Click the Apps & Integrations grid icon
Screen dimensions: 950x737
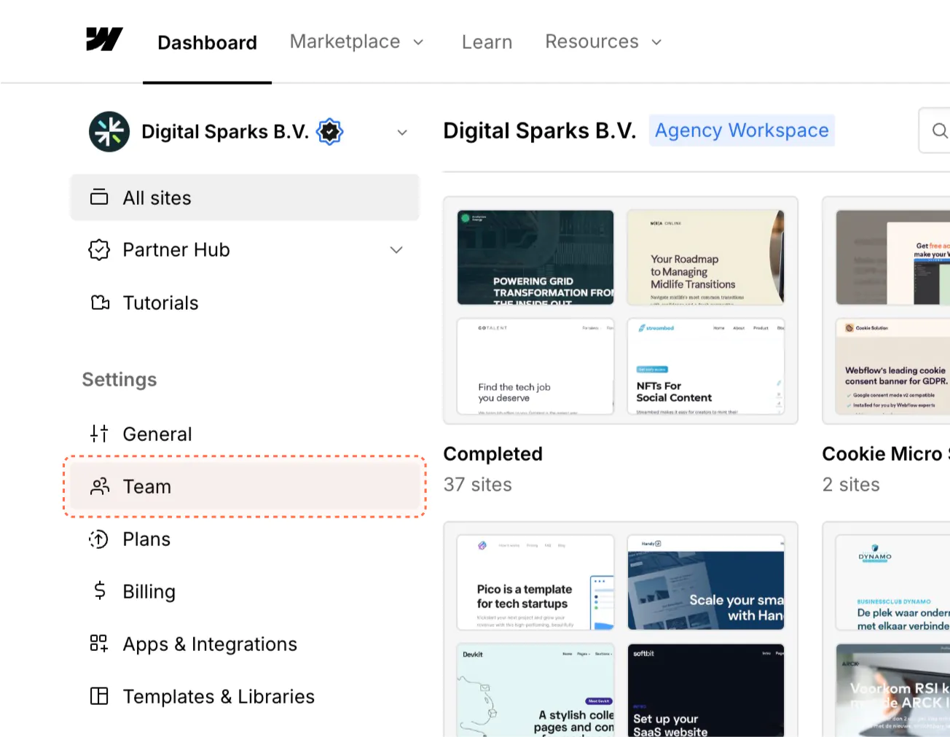[99, 643]
